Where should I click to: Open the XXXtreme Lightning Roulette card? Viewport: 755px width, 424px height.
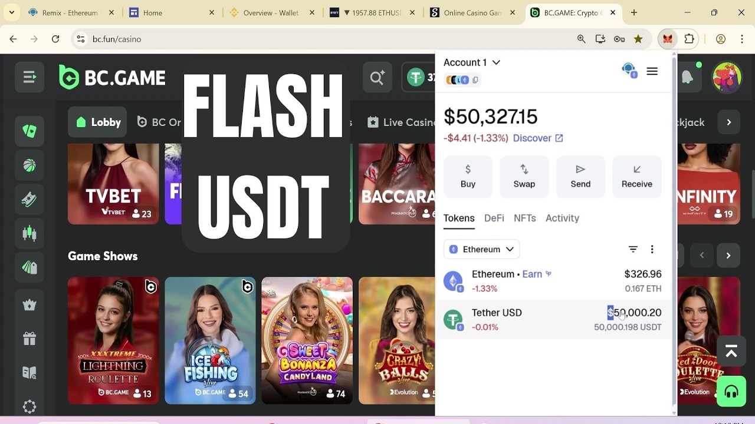click(113, 340)
